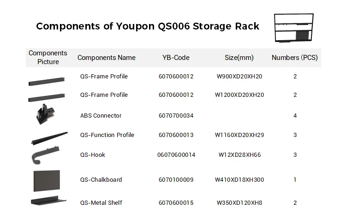Image resolution: width=346 pixels, height=220 pixels.
Task: Click the QS-Chalkboard component picture
Action: click(47, 180)
